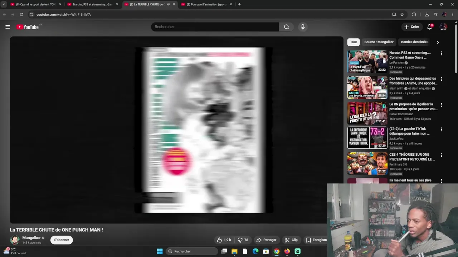Image resolution: width=458 pixels, height=257 pixels.
Task: Save the video with Enregistrer
Action: click(x=317, y=240)
